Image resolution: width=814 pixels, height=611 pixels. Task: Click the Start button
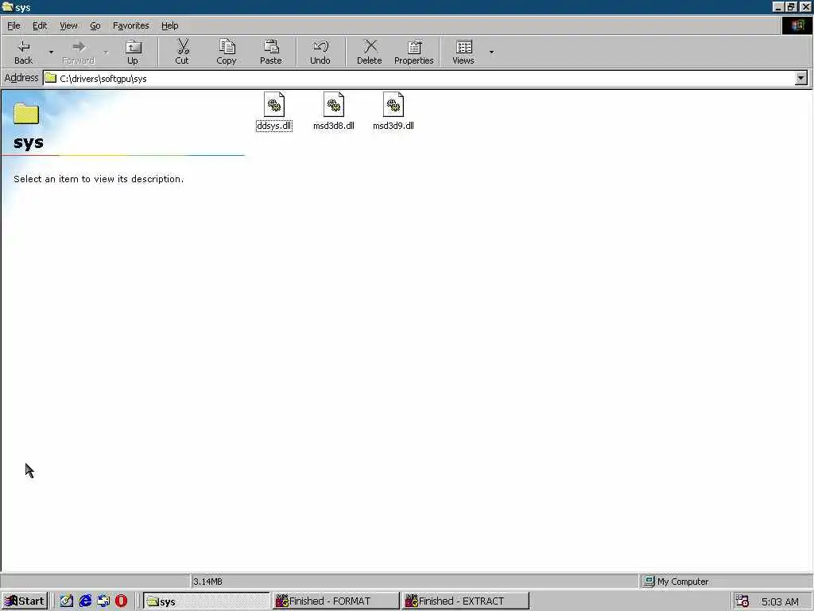(x=25, y=601)
